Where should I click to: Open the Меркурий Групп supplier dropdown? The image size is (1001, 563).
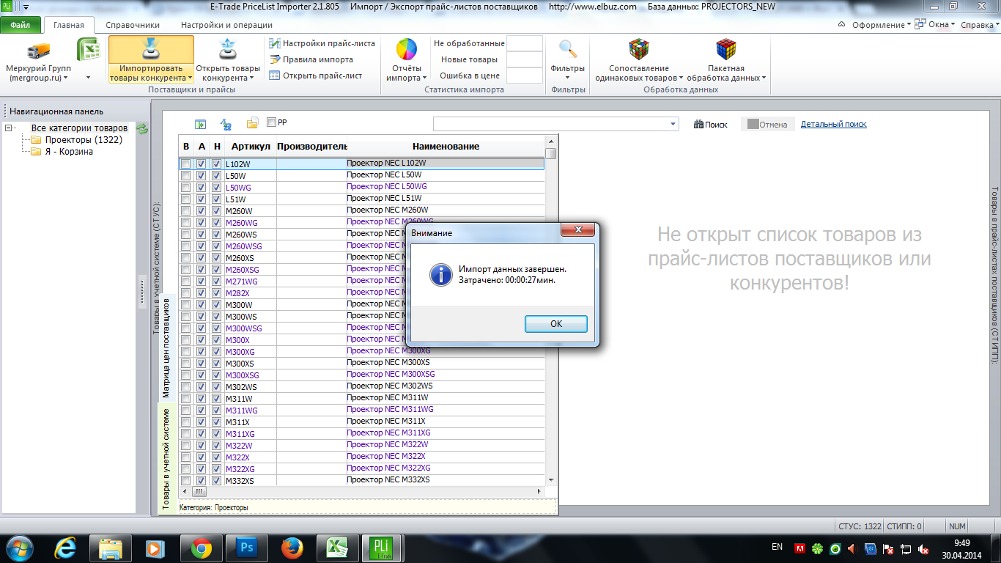38,59
